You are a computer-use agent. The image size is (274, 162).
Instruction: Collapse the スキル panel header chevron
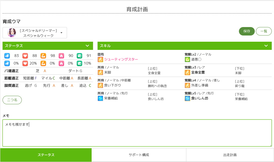pyautogui.click(x=266, y=46)
